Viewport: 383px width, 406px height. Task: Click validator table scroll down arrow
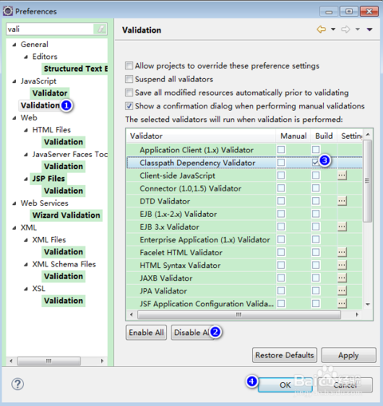(368, 304)
